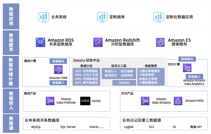This screenshot has width=211, height=134.
Task: Select the 数据接入 layer label
Action: (11, 101)
